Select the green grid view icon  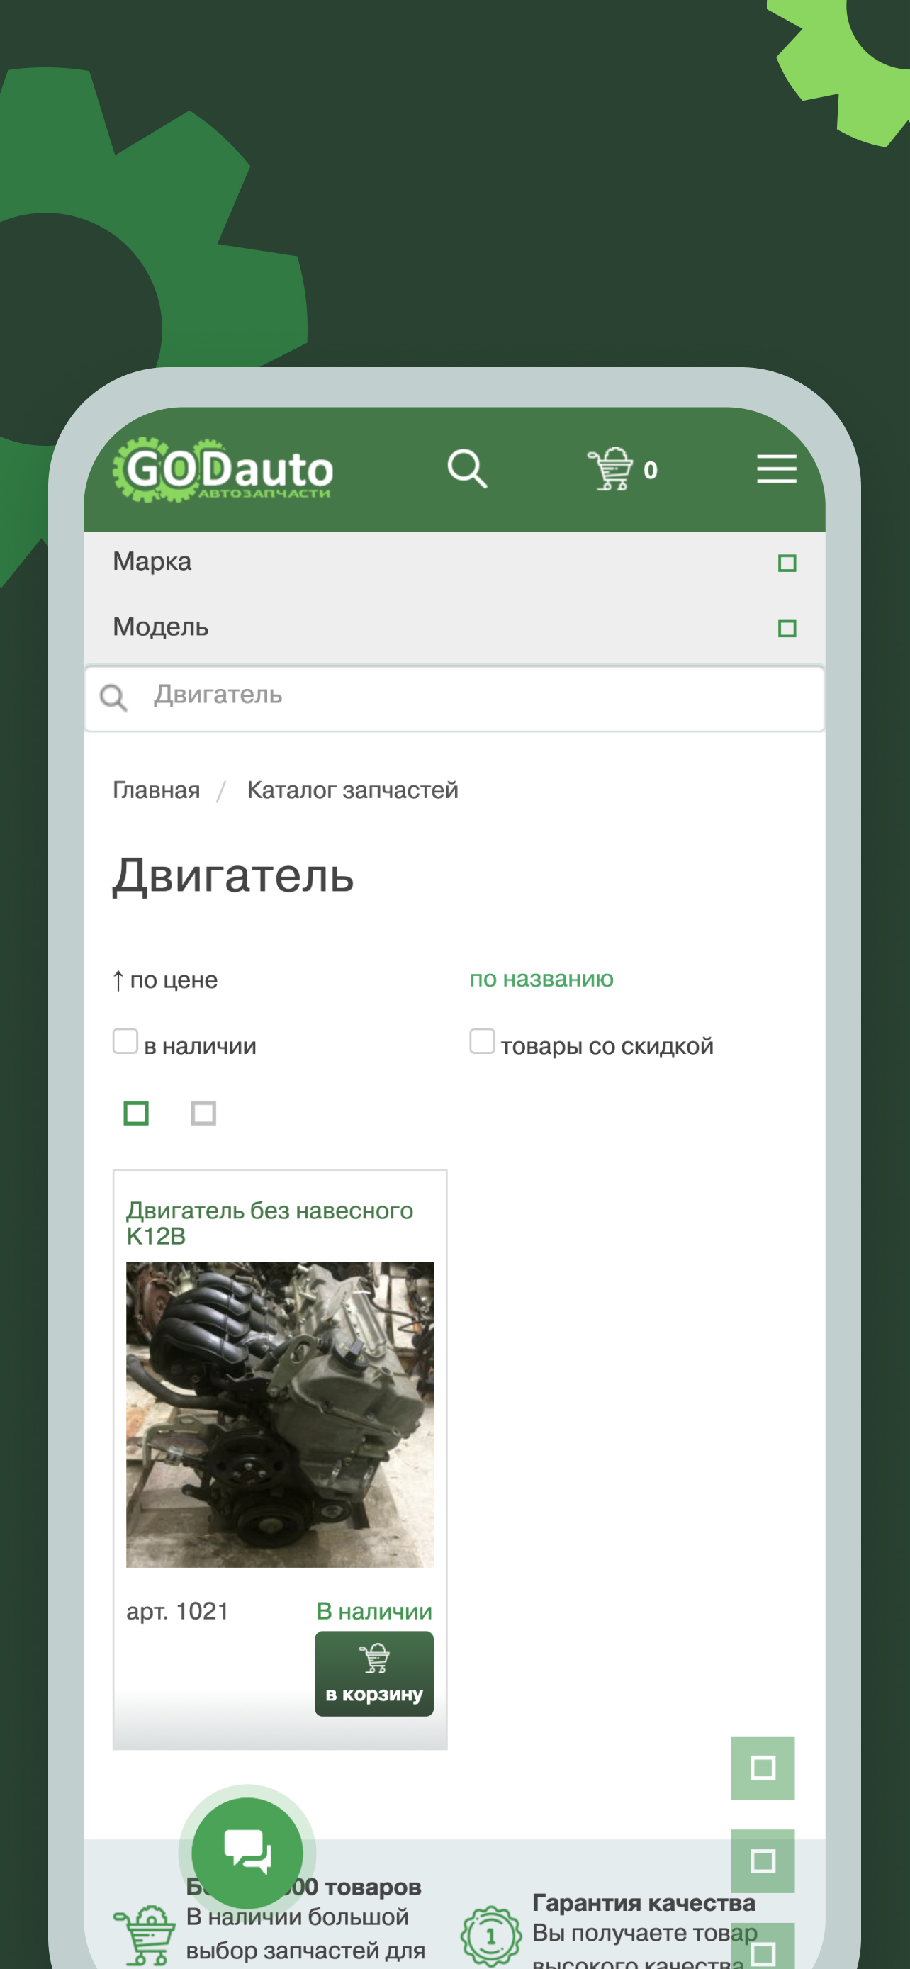click(136, 1113)
